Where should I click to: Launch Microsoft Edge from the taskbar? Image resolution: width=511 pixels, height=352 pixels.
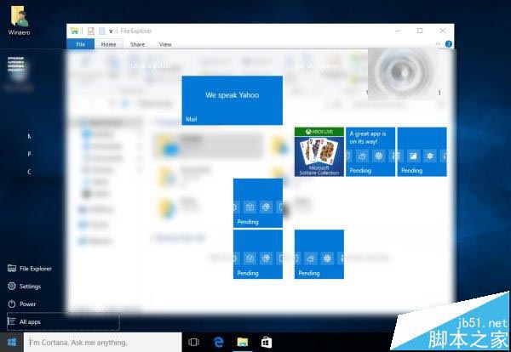tap(219, 343)
